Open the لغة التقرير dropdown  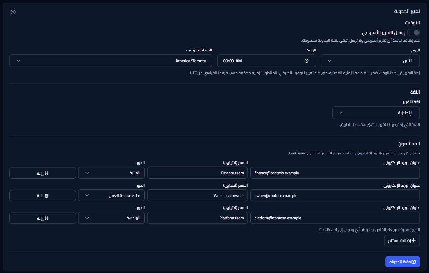tap(376, 113)
